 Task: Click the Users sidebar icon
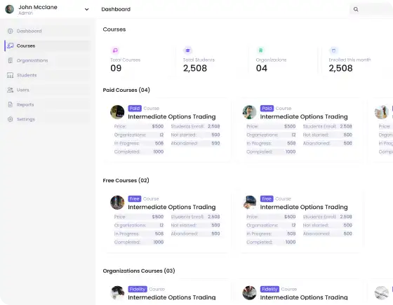[11, 90]
